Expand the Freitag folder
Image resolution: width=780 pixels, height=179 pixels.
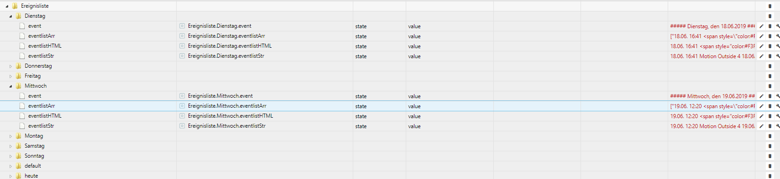coord(10,76)
